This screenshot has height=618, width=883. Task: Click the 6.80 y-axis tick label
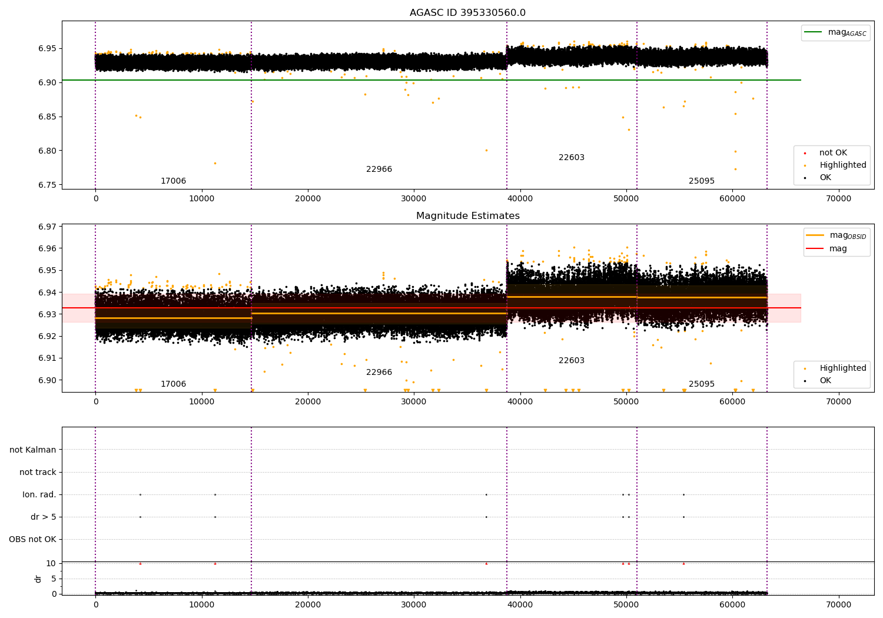click(x=47, y=151)
